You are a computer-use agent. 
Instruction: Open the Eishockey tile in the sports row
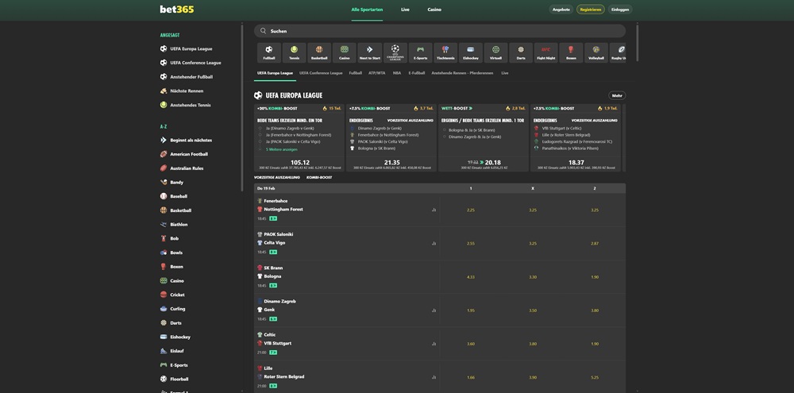[470, 52]
